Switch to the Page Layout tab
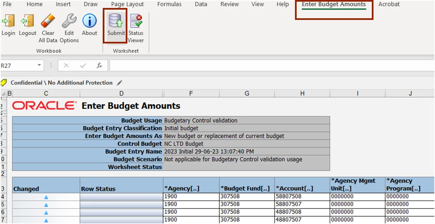 [x=127, y=4]
